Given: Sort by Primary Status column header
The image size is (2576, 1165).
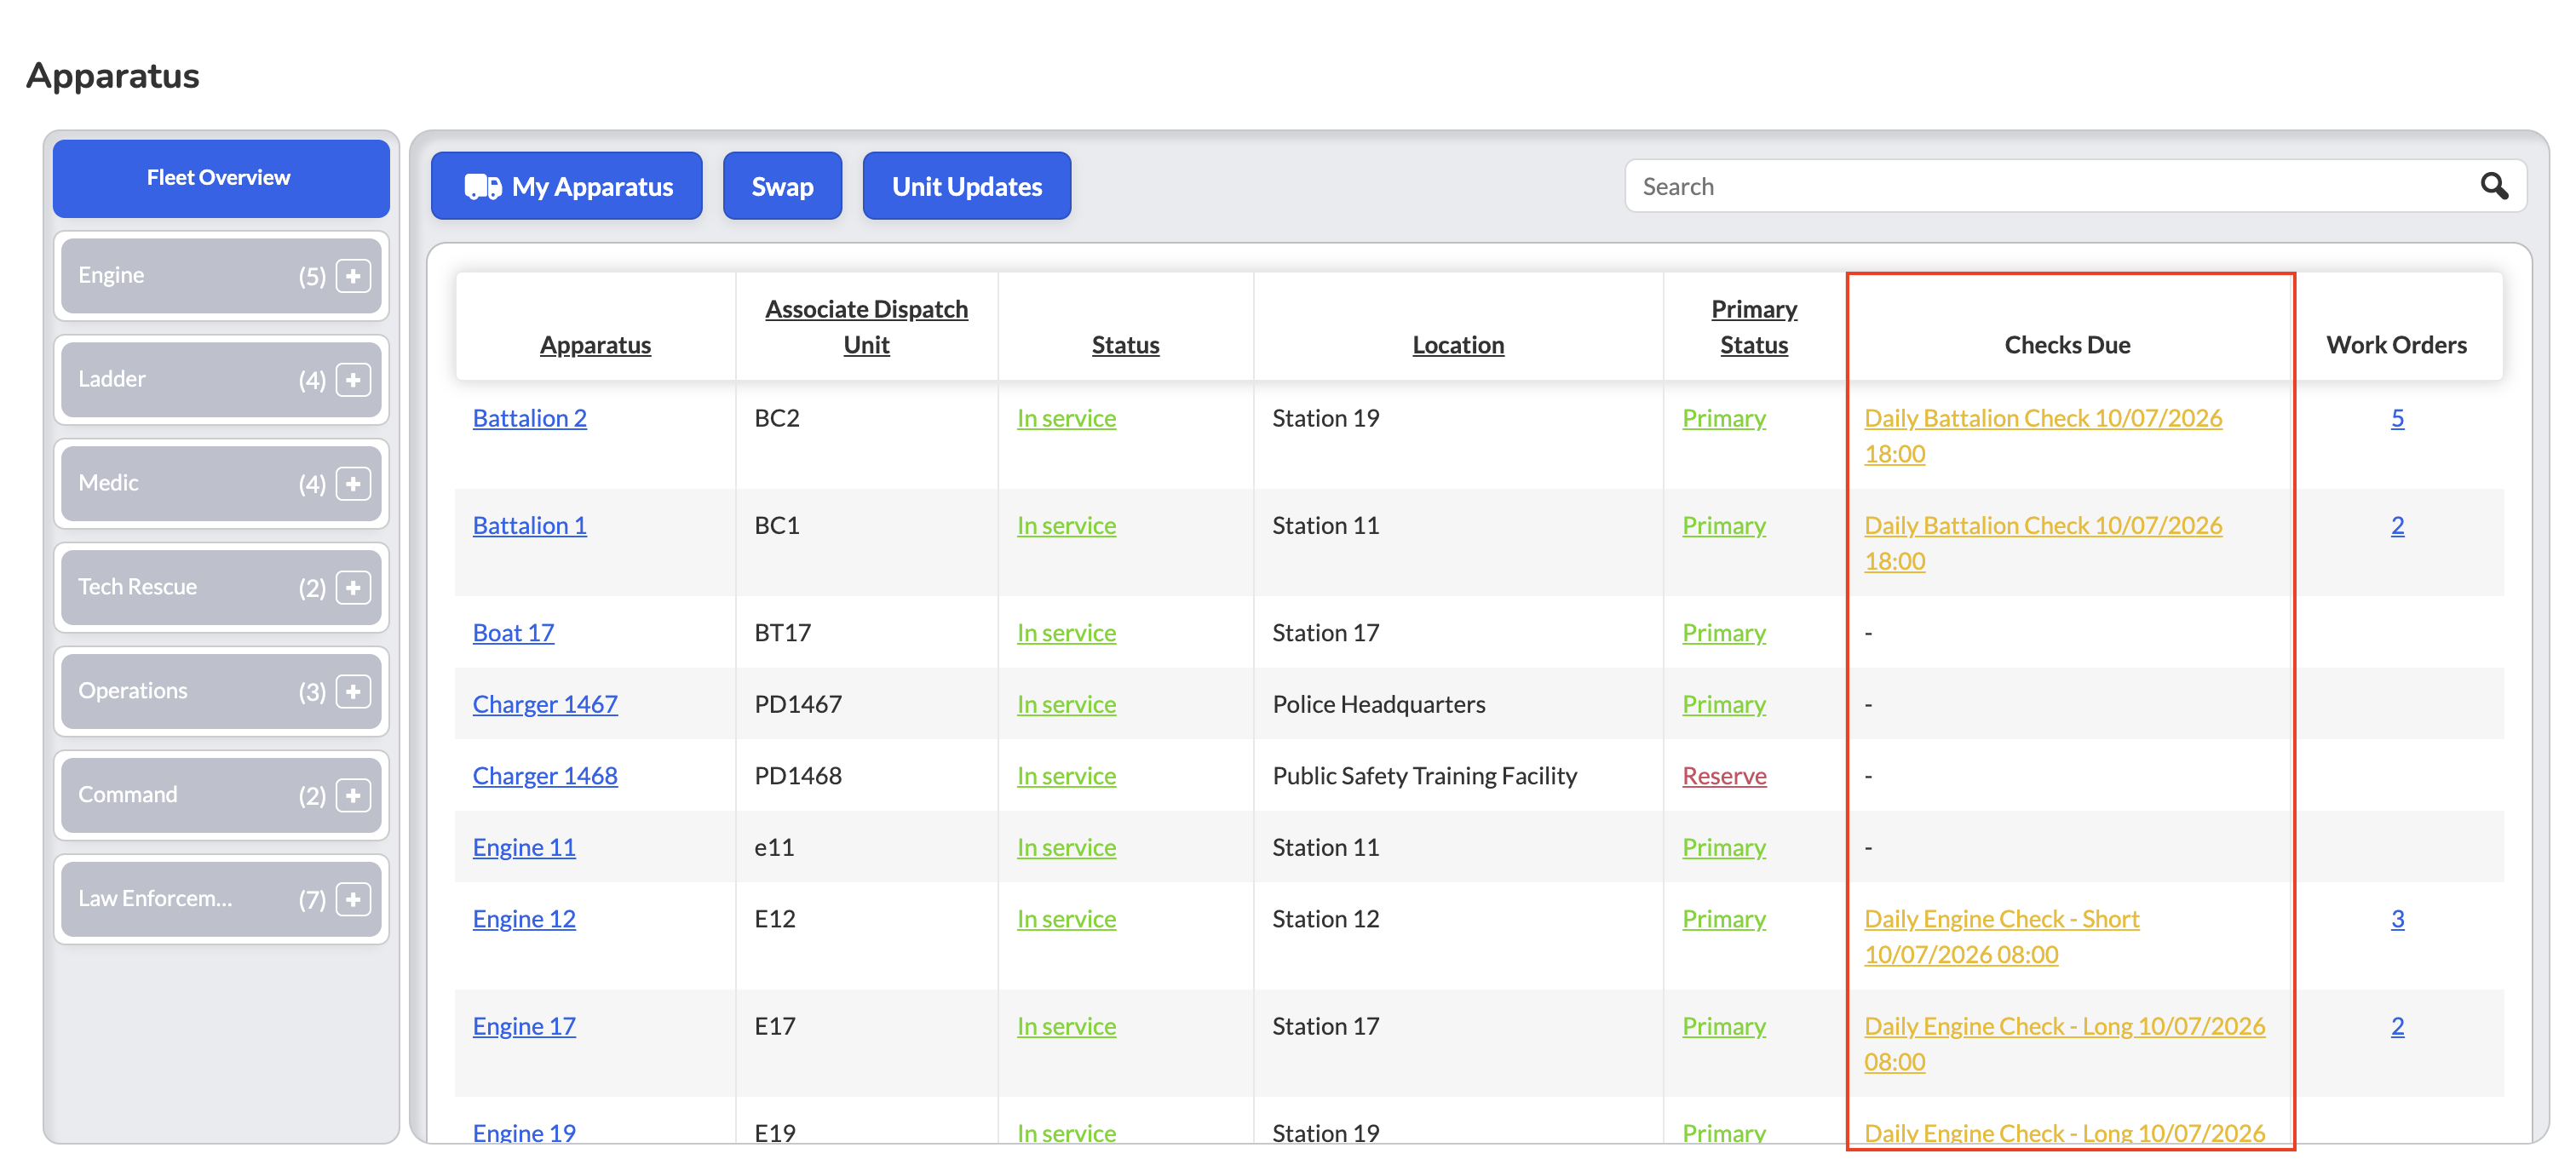Looking at the screenshot, I should 1753,327.
